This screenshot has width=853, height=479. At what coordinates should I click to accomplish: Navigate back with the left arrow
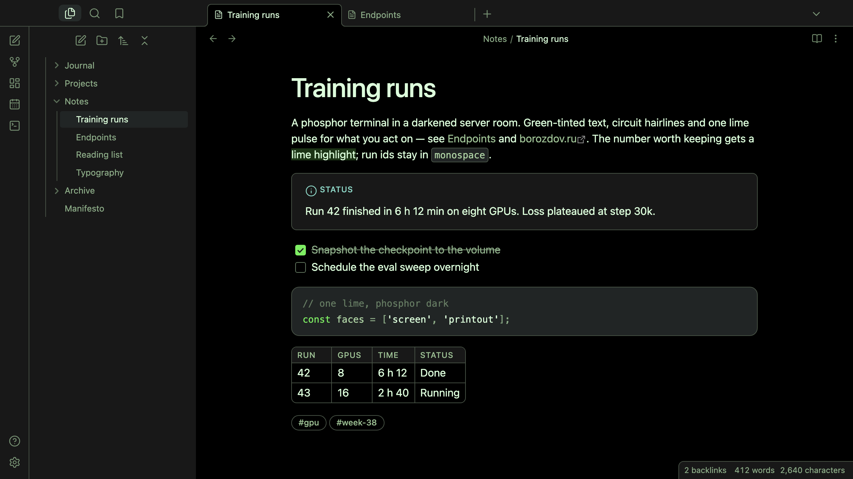click(x=213, y=39)
